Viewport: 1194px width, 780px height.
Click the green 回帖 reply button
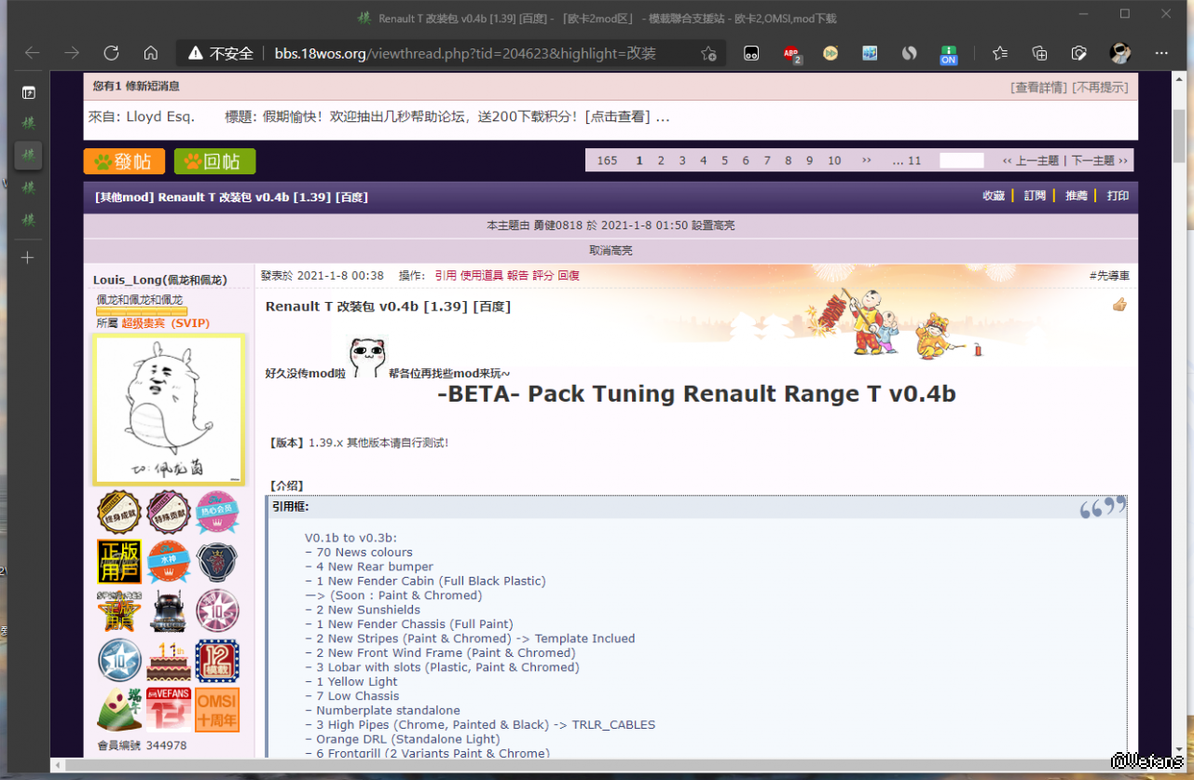pos(214,161)
